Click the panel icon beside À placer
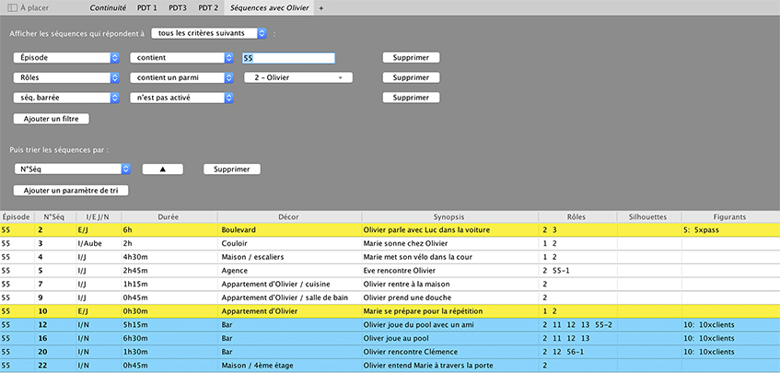780x373 pixels. [x=13, y=8]
